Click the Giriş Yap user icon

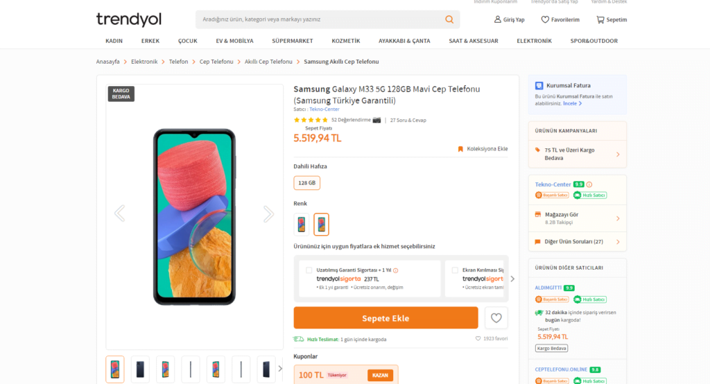(x=498, y=19)
